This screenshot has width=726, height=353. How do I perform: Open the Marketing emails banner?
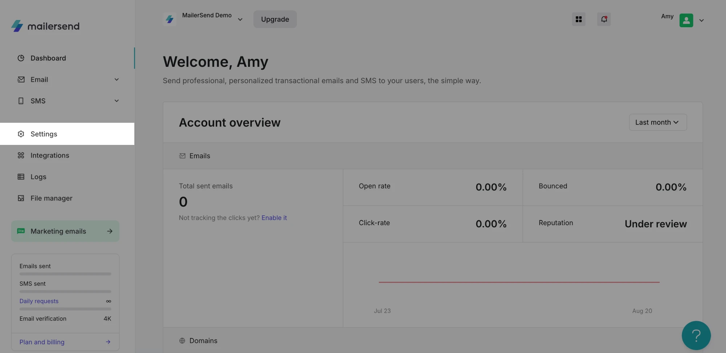coord(65,231)
